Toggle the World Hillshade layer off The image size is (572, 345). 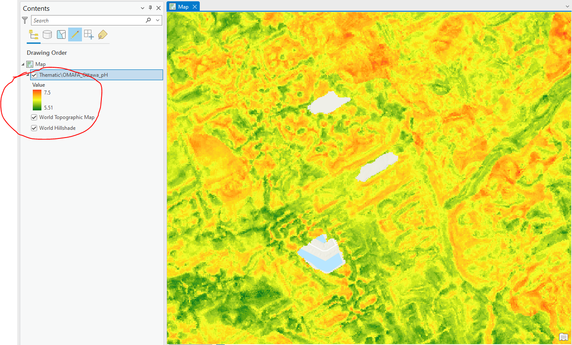(34, 128)
